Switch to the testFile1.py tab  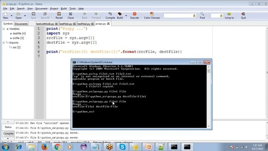click(66, 24)
